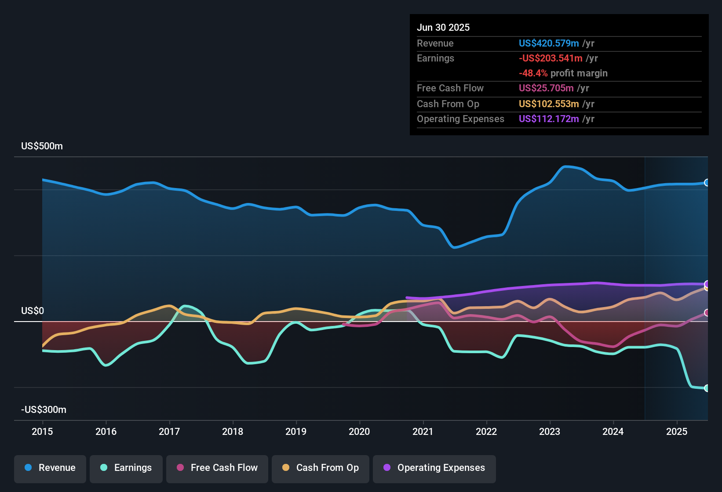Click the purple Operating Expenses legend dot
This screenshot has height=492, width=722.
(x=386, y=468)
